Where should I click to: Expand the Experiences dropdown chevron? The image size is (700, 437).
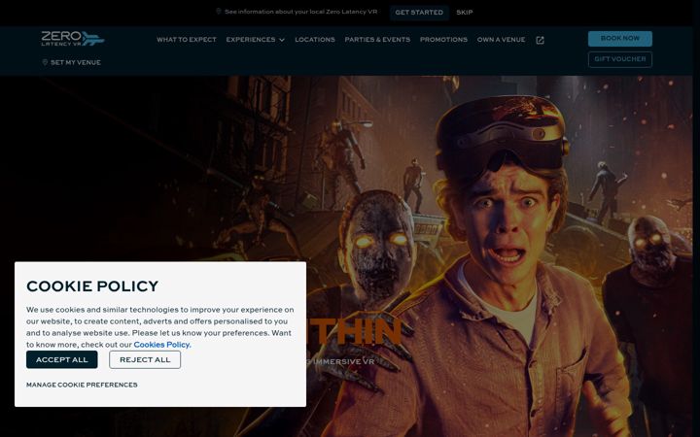[x=282, y=40]
